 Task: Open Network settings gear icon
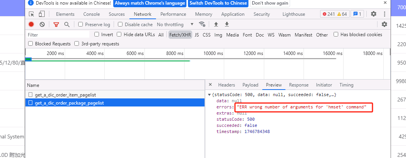384,24
